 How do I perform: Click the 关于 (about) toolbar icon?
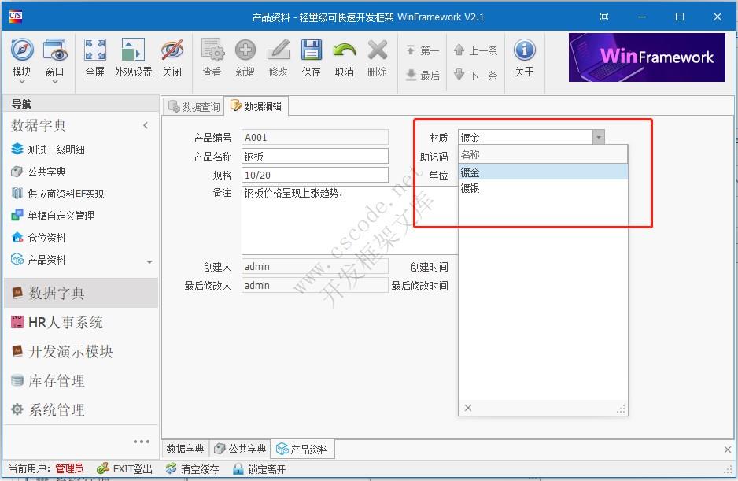click(523, 57)
